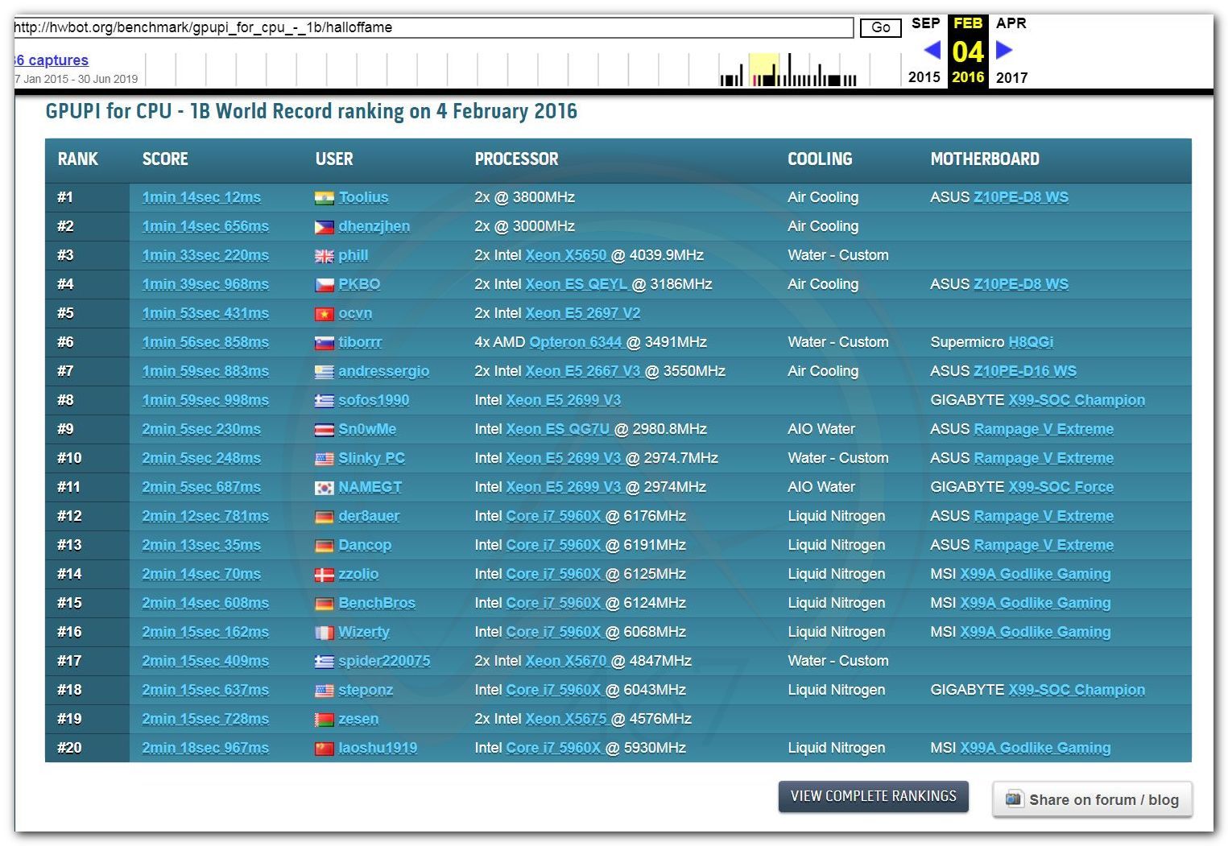Click the Wayback Machine URL field
The height and width of the screenshot is (846, 1228).
pyautogui.click(x=433, y=27)
